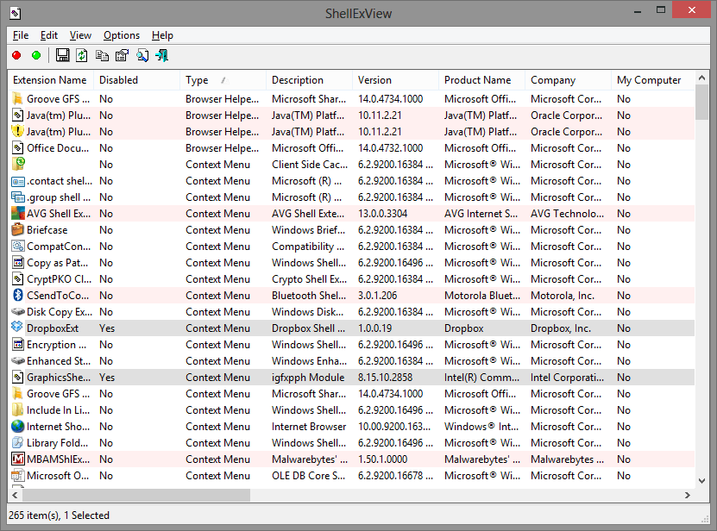The width and height of the screenshot is (717, 531).
Task: Click the red Disable Selected Items button
Action: coord(16,55)
